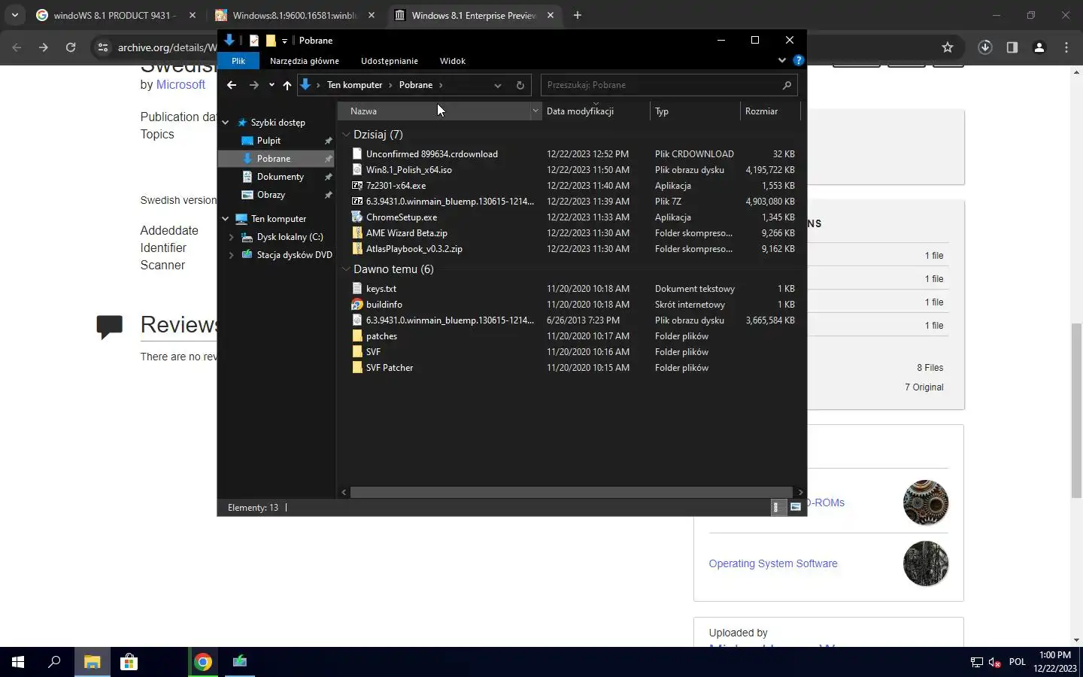1083x677 pixels.
Task: Switch to windoWS 8.1 PRODUCT 9431 tab
Action: coord(116,15)
